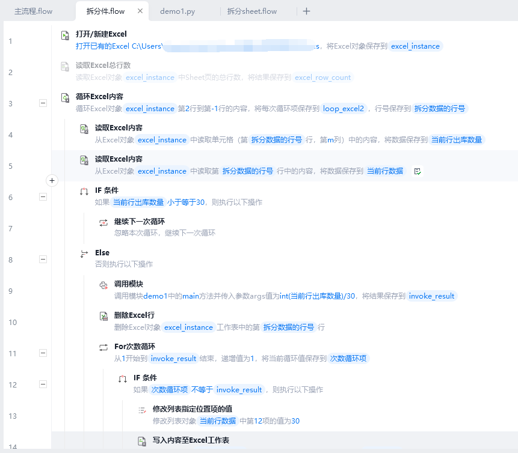518x453 pixels.
Task: Click the 拆分数据的行号 variable on line 3
Action: [440, 109]
